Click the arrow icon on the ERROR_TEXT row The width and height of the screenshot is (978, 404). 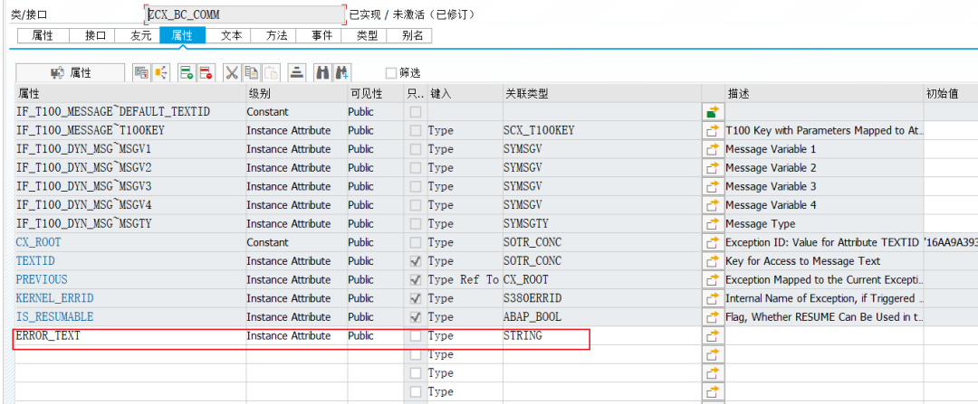(713, 336)
